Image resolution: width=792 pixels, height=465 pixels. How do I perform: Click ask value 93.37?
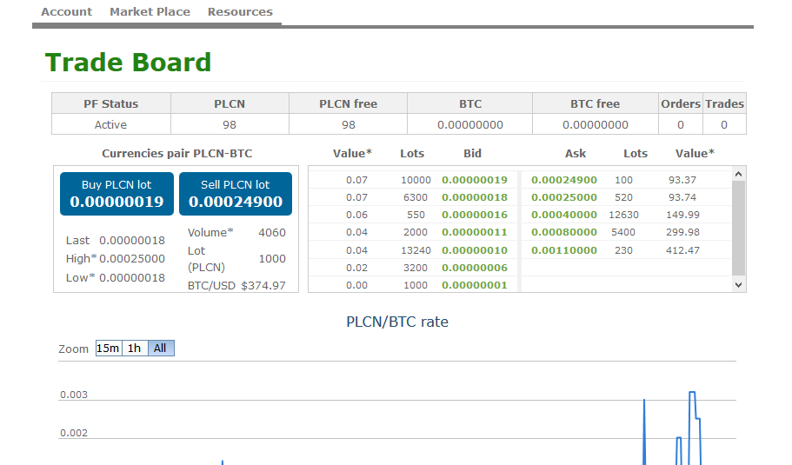click(x=682, y=180)
